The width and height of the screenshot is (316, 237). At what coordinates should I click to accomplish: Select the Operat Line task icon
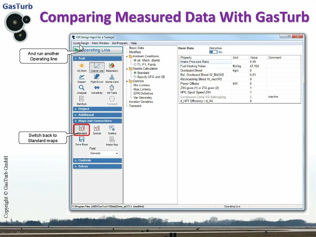97,67
